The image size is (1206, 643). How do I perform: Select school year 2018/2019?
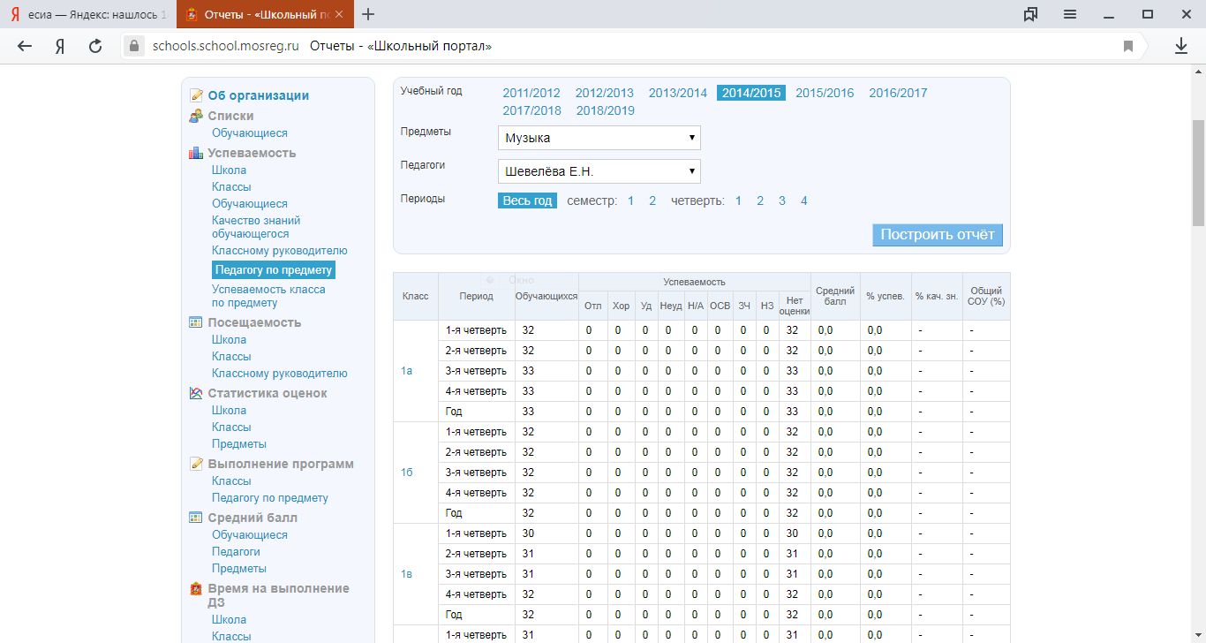pos(606,110)
